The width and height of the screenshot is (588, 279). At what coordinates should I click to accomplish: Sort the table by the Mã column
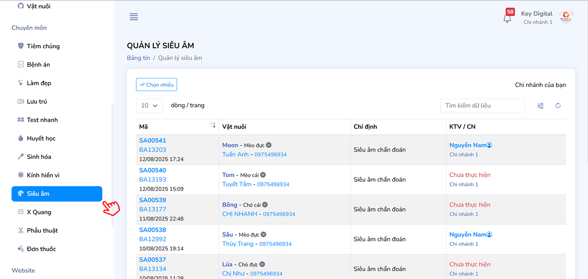click(213, 125)
